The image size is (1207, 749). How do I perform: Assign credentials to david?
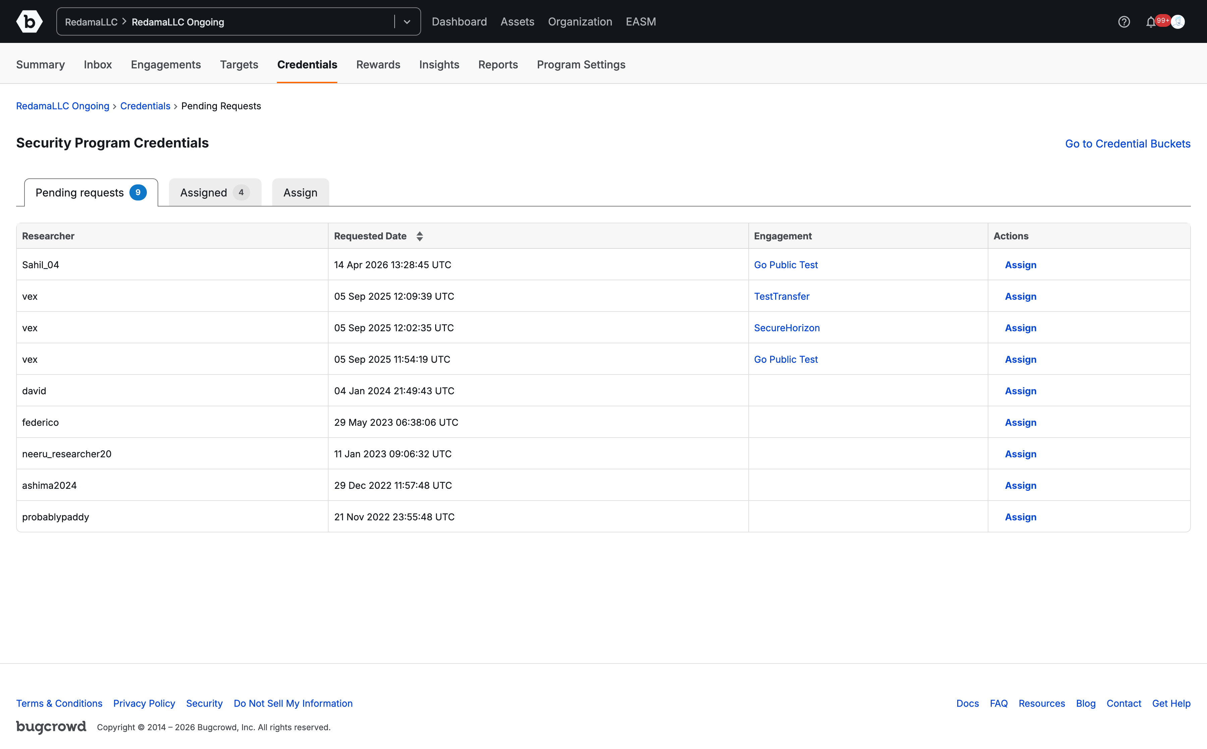click(x=1020, y=391)
